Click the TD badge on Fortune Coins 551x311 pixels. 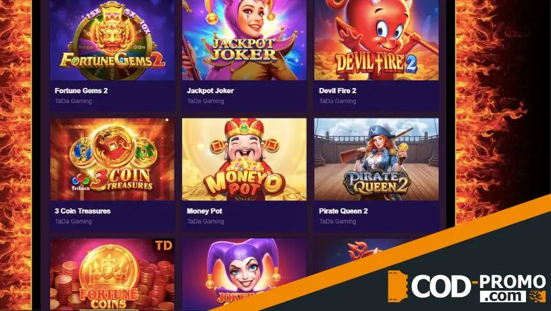coord(164,245)
